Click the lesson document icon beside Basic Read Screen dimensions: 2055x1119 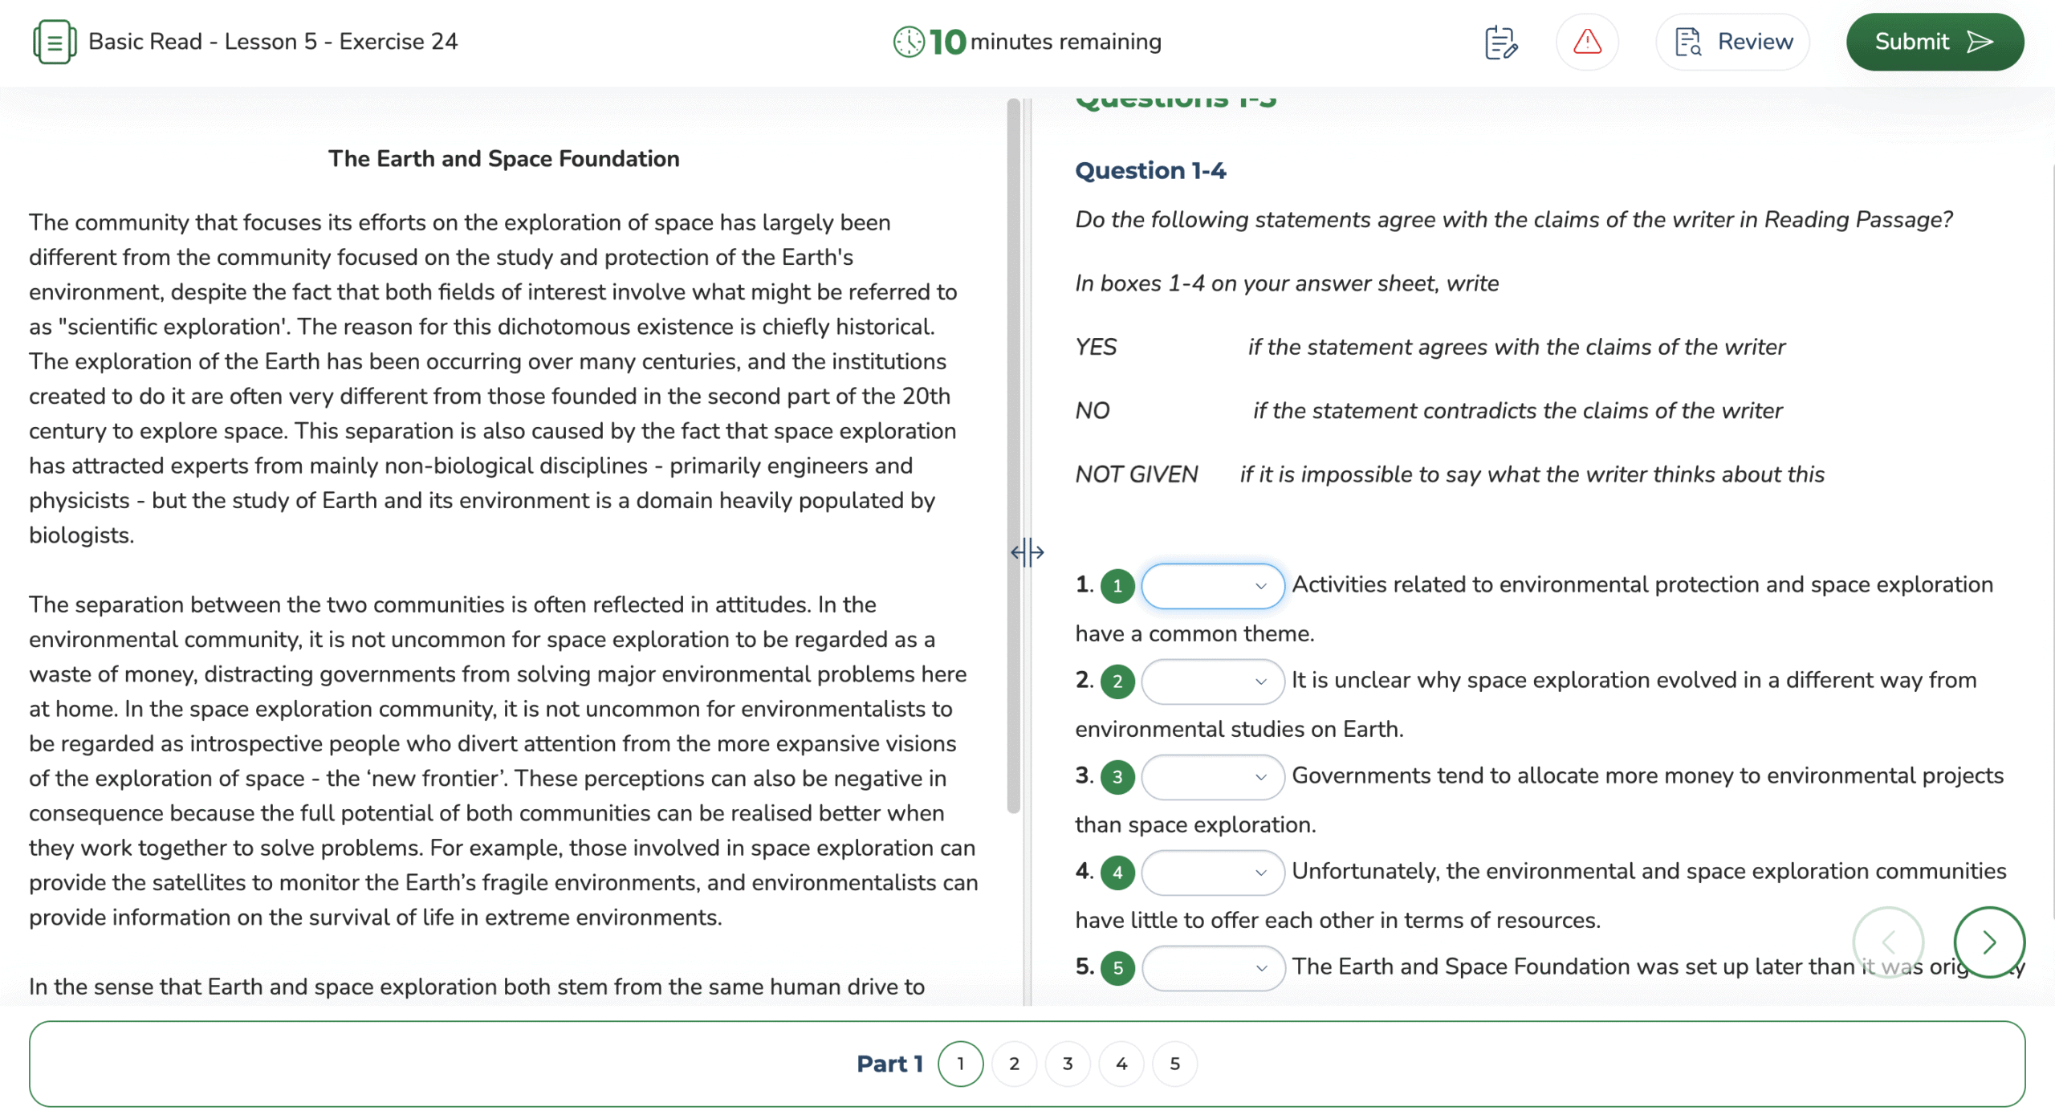pos(55,42)
